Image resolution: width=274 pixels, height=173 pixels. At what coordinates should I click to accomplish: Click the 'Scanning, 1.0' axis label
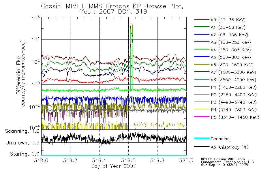pyautogui.click(x=22, y=131)
